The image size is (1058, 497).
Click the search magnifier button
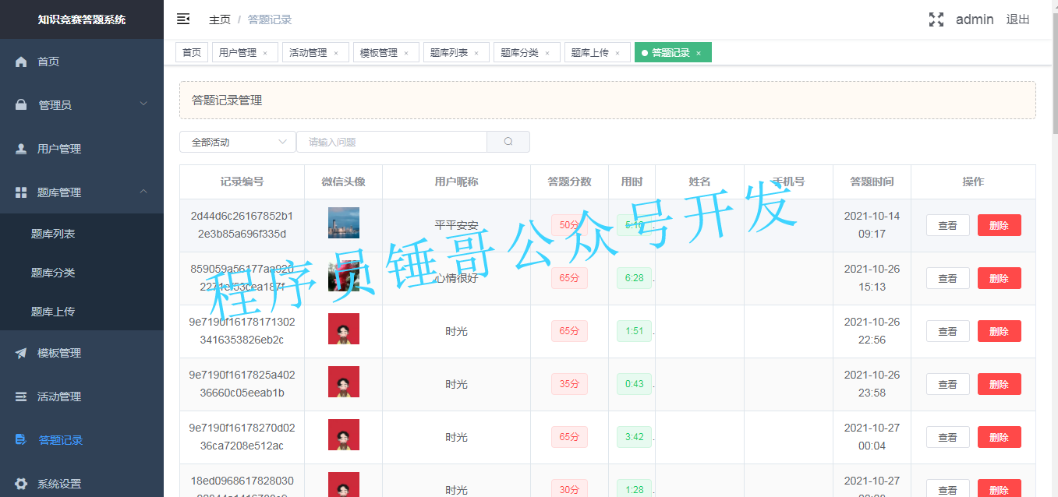508,142
